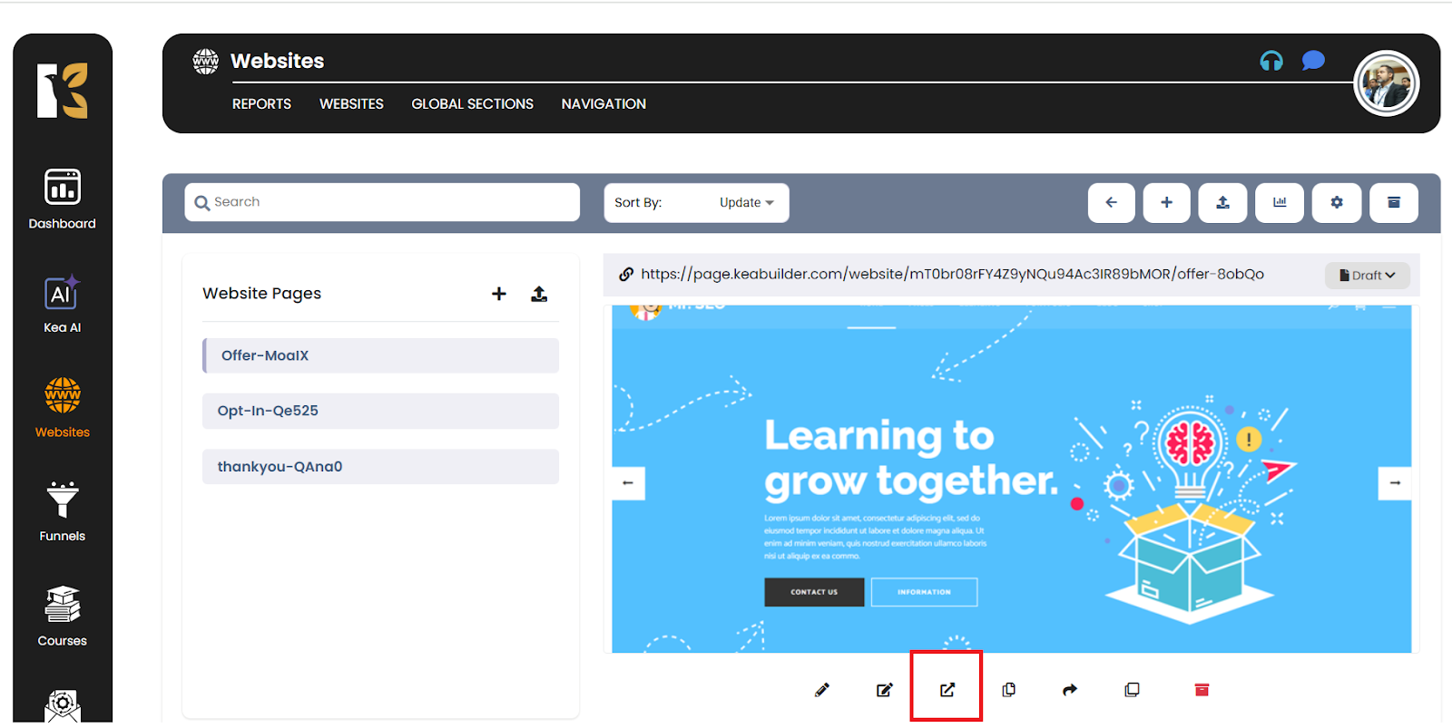
Task: Open the Navigation tab
Action: pos(603,104)
